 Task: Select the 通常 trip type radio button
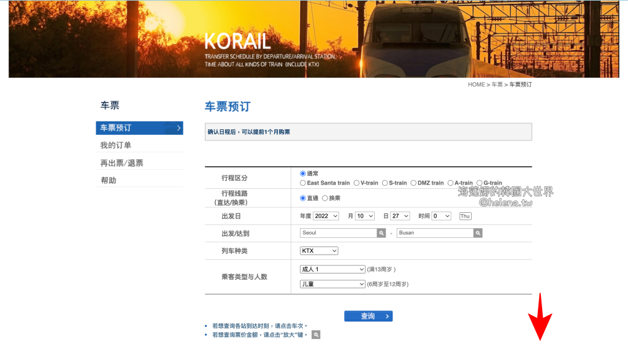303,174
